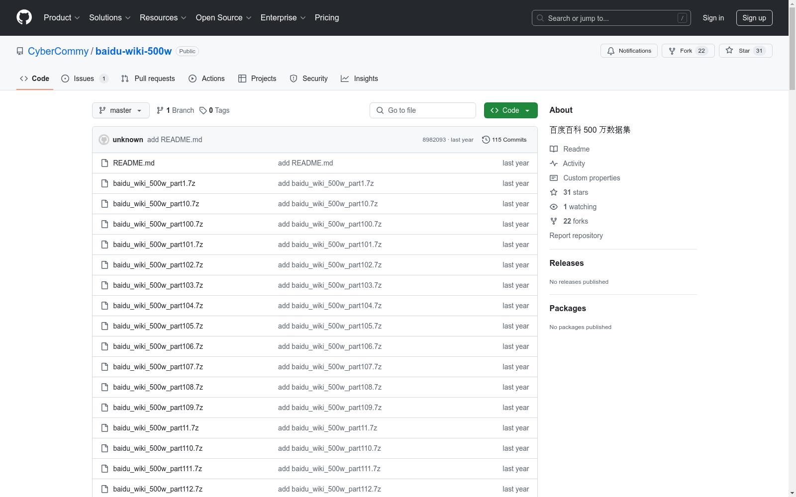Click the Packages heading link

(568, 308)
